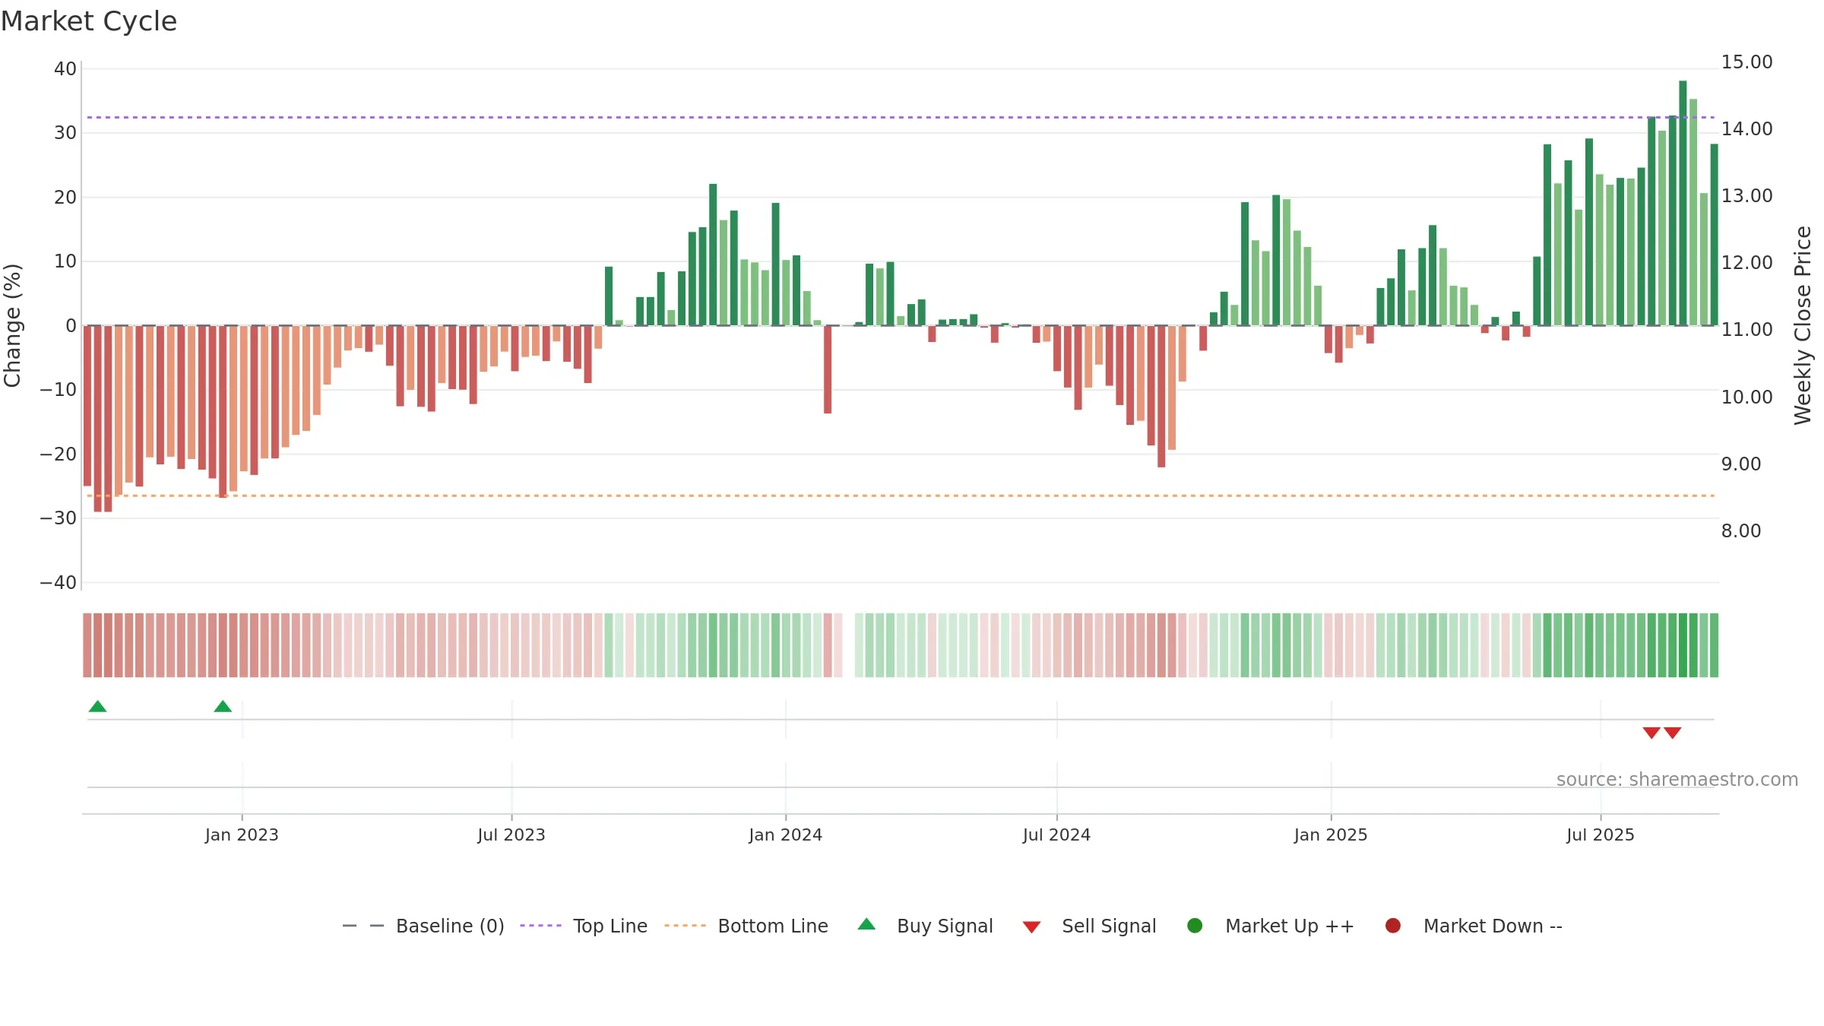Viewport: 1824px width, 1026px height.
Task: Click the first red sell signal marker after Jul 2025
Action: (1651, 733)
